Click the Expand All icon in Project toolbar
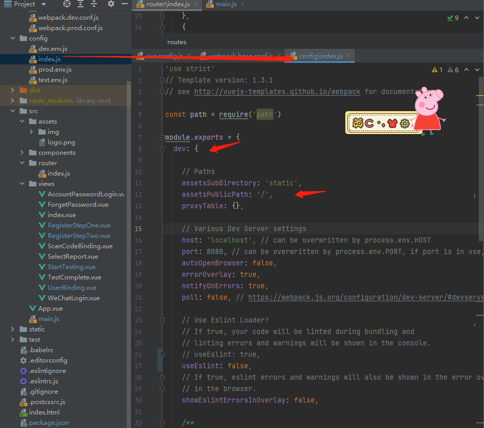The image size is (484, 428). click(x=80, y=4)
